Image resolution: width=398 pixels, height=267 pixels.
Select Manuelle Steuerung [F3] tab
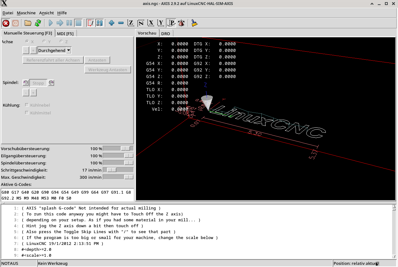click(28, 33)
